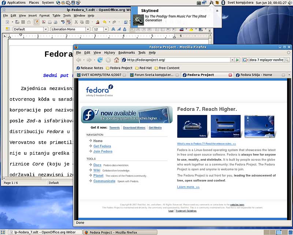Open the Bookmarks menu in Firefox

pyautogui.click(x=126, y=52)
